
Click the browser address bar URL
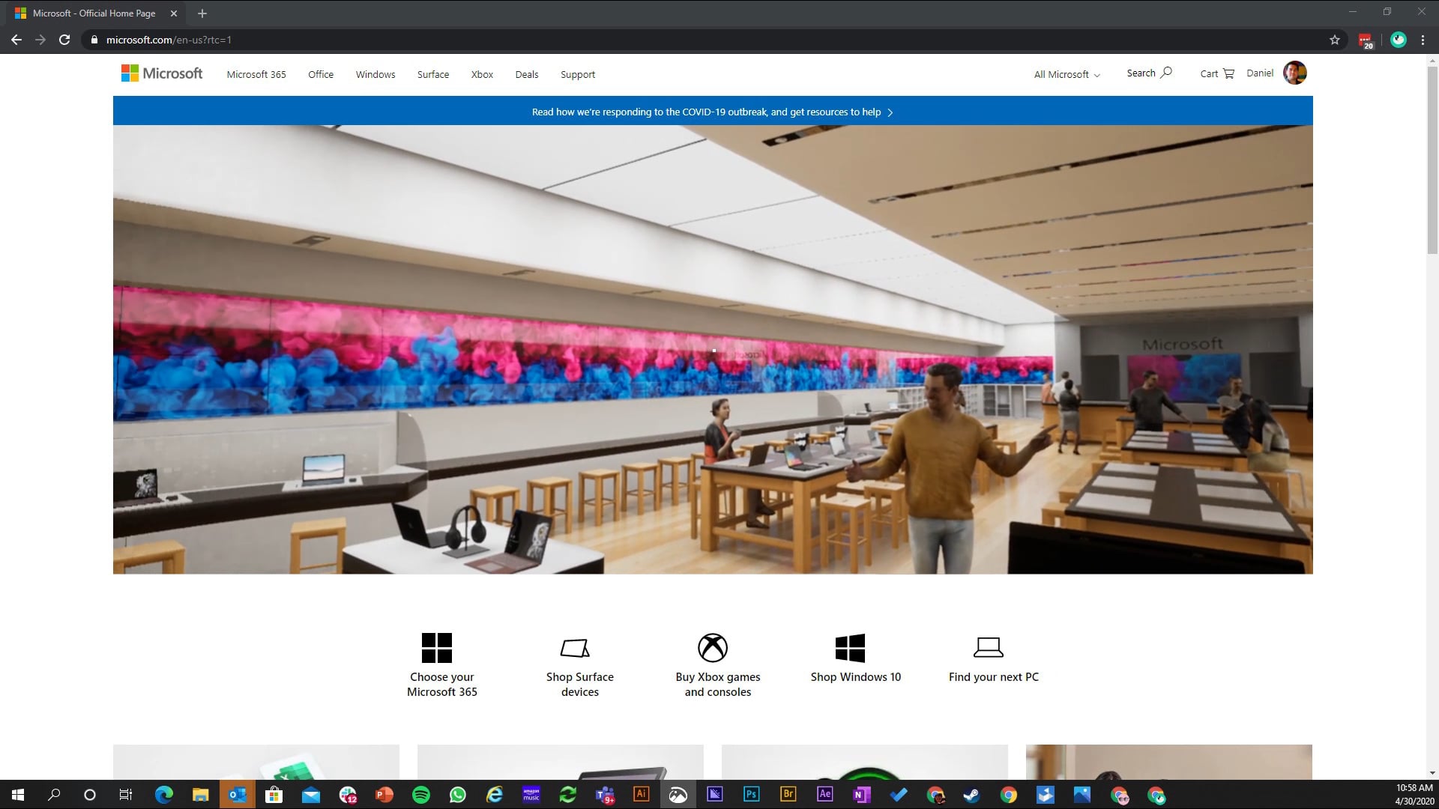click(169, 40)
